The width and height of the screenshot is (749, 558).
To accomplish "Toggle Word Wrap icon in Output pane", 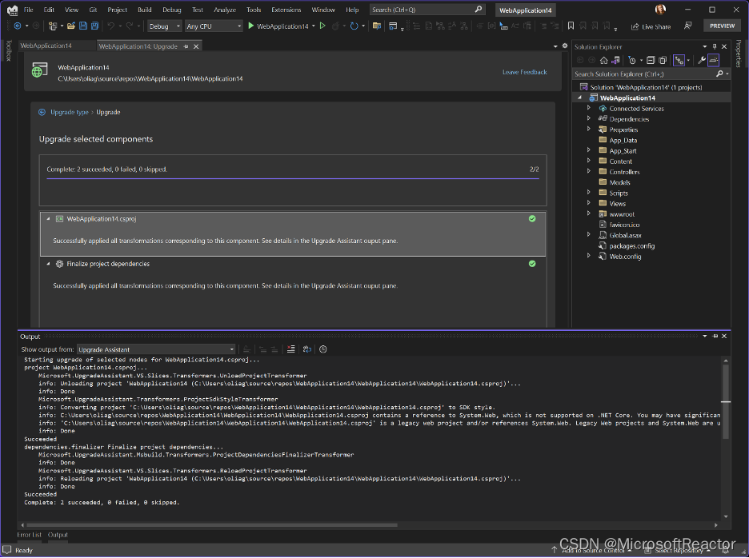I will 307,349.
